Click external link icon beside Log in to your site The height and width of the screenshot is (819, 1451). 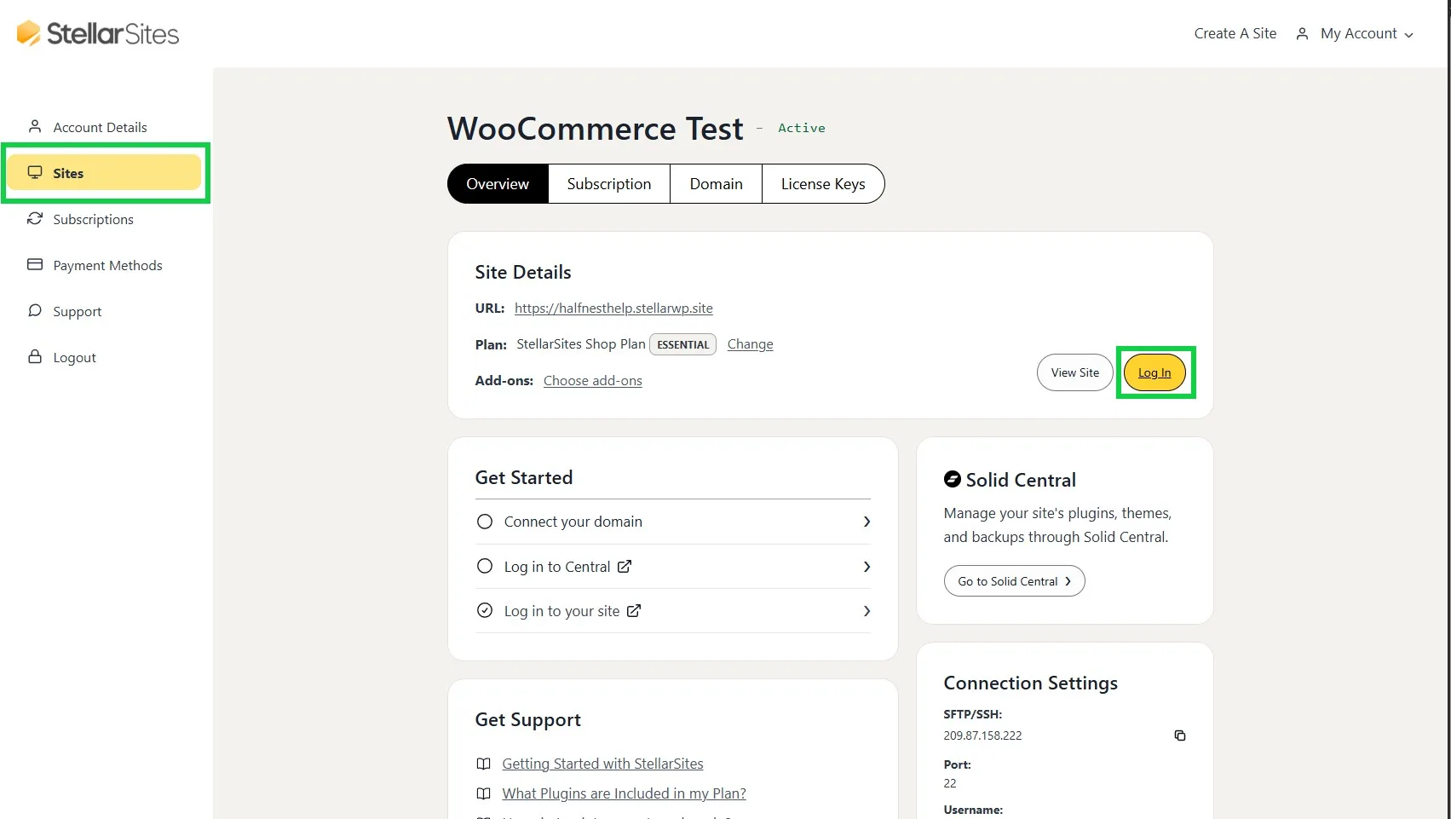pyautogui.click(x=634, y=610)
